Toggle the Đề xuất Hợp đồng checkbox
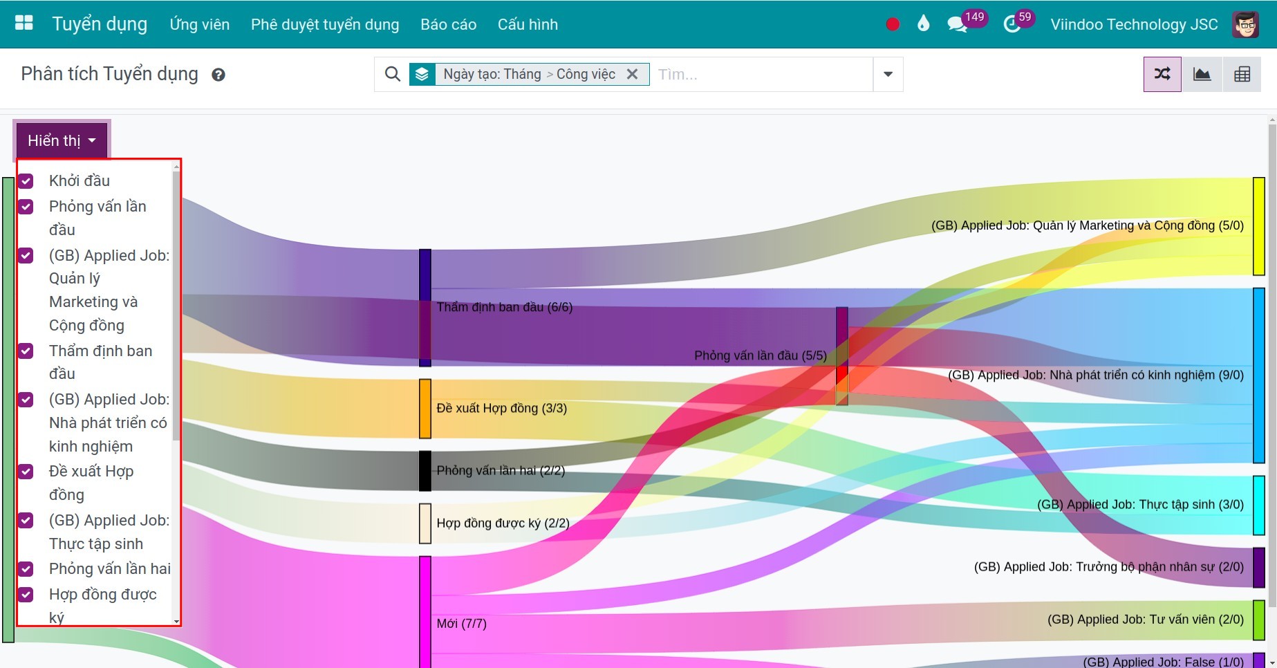1277x668 pixels. 26,472
